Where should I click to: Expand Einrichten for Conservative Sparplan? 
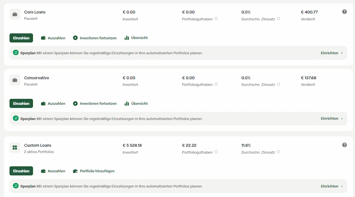(x=331, y=119)
